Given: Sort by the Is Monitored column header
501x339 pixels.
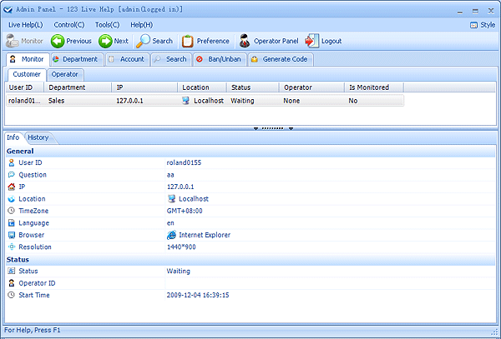Looking at the screenshot, I should [374, 87].
